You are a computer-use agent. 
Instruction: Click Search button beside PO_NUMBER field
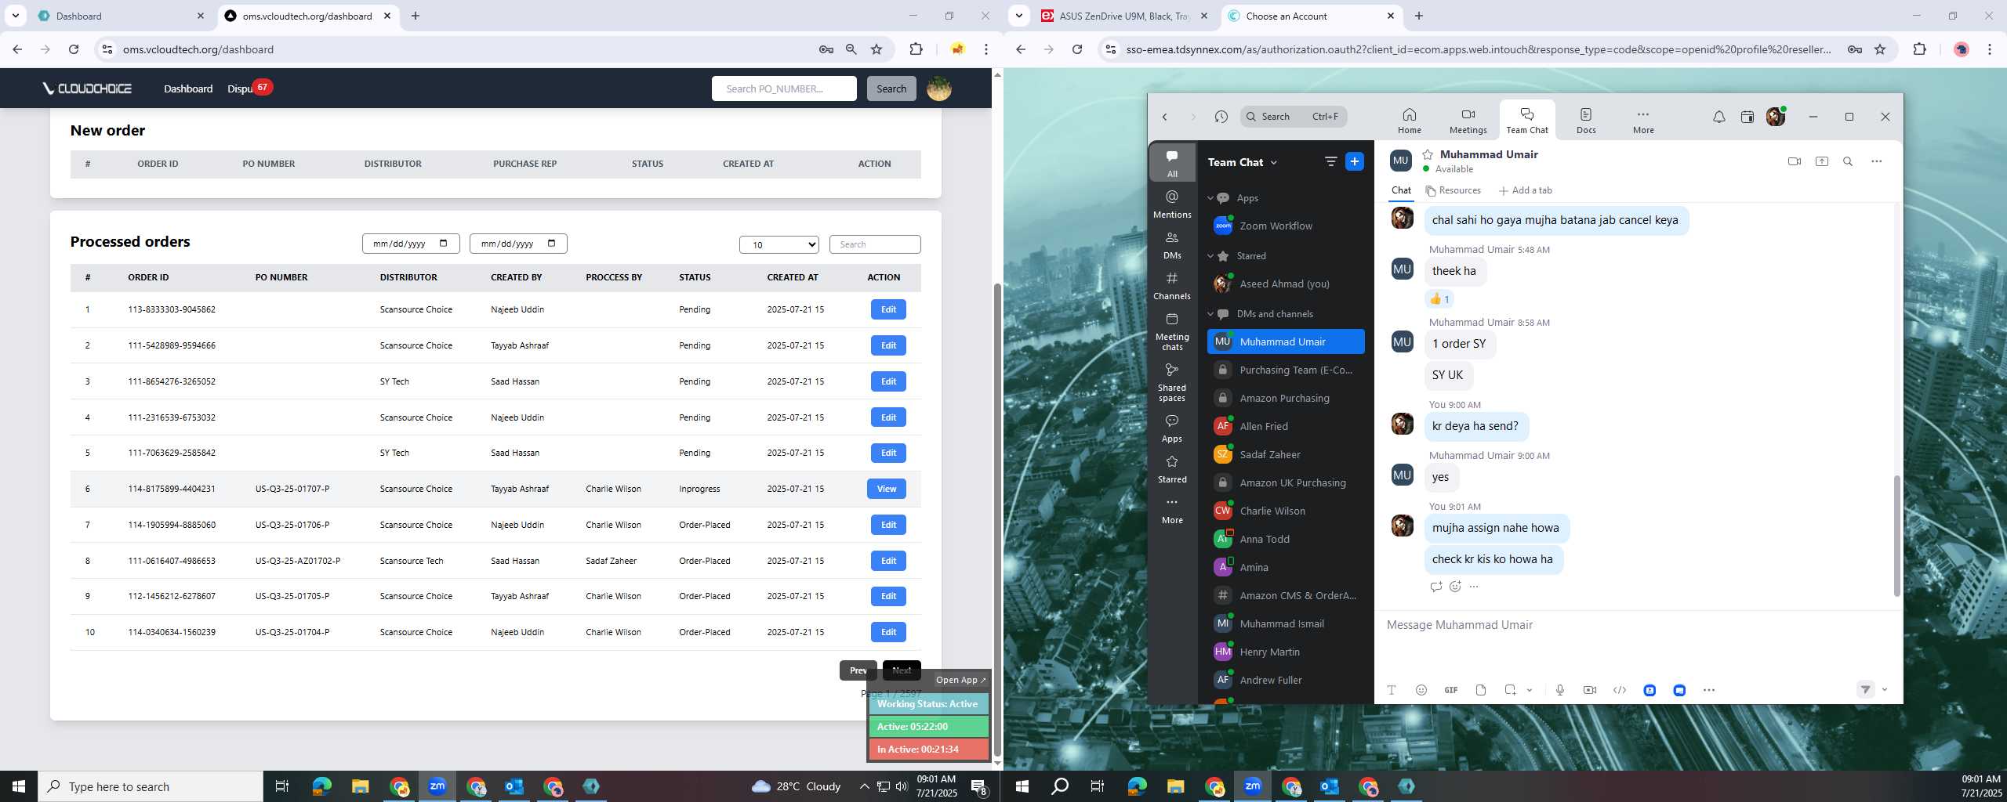[x=891, y=89]
